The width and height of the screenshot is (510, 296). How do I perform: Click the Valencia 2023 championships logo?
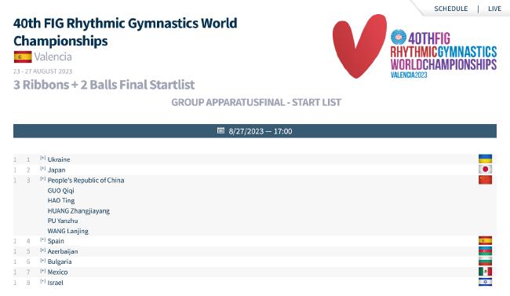414,46
